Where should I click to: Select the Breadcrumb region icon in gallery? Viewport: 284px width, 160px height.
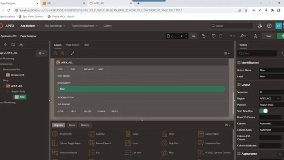pos(55,134)
